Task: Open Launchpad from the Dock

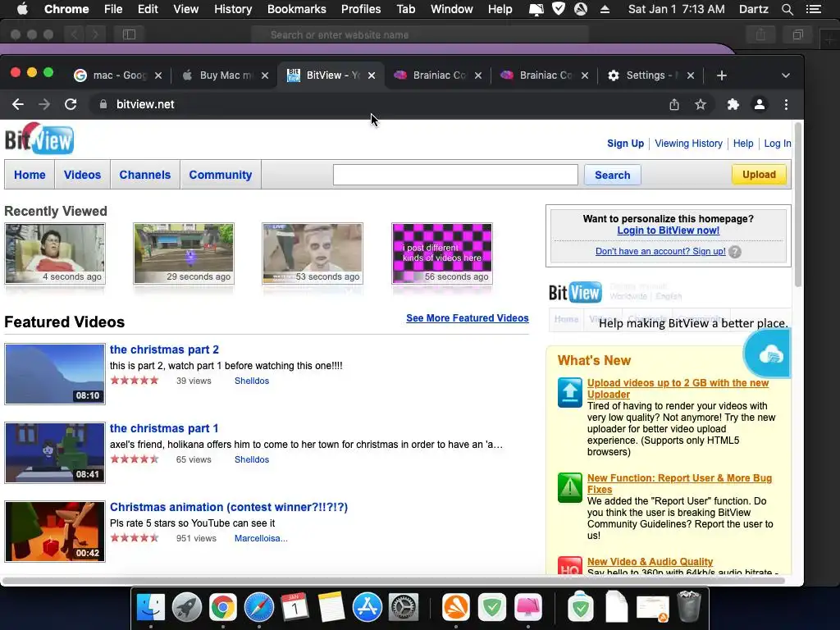Action: tap(186, 608)
